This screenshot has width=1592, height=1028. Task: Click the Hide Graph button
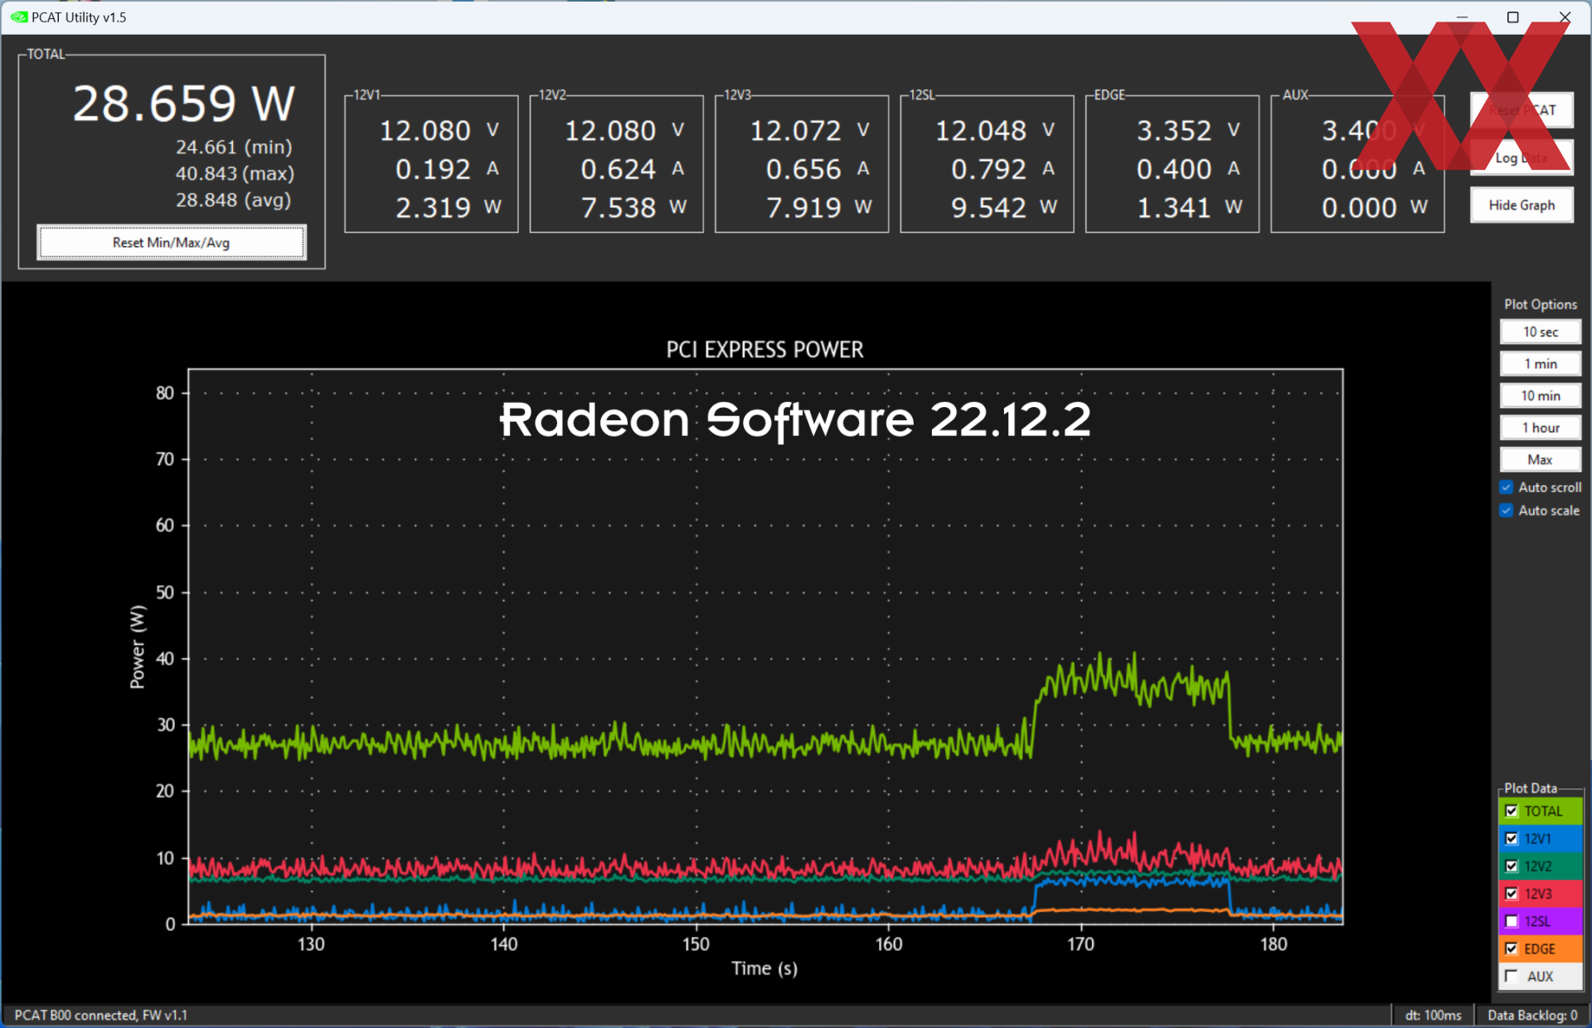pos(1522,205)
